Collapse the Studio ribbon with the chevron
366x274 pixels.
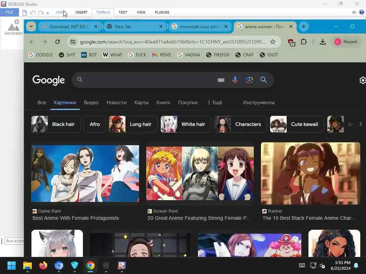[354, 12]
